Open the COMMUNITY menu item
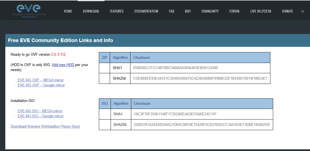Screen dimensions: 310x151 click(x=210, y=11)
